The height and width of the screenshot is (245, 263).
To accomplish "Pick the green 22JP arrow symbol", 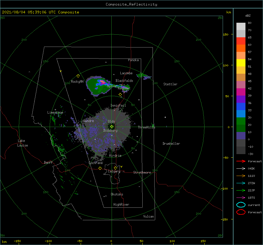I will point(241,190).
